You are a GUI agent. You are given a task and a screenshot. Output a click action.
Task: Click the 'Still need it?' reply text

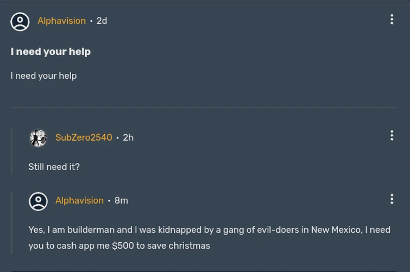54,167
